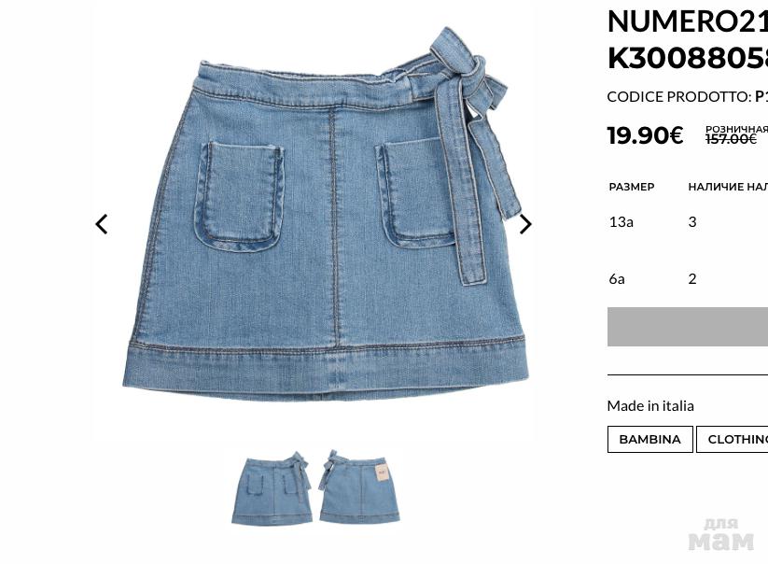
Task: Click the РАЗМЕР column header
Action: tap(632, 187)
